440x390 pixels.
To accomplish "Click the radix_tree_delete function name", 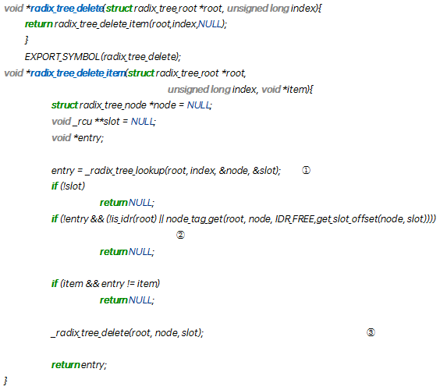I will click(x=67, y=9).
